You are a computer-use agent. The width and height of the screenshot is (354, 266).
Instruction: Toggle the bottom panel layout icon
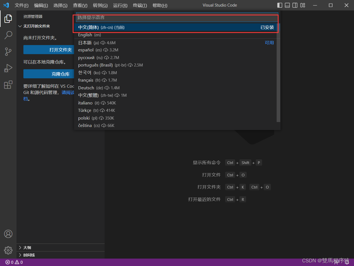(x=287, y=5)
